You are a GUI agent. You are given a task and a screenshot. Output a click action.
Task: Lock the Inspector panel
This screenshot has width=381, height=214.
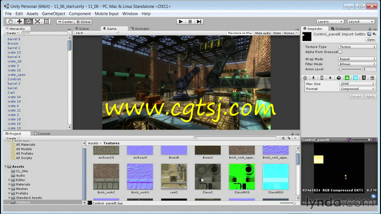point(370,29)
